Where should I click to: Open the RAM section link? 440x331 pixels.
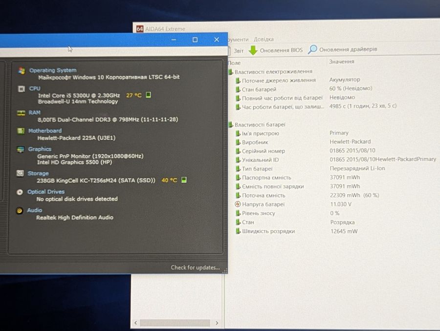35,112
